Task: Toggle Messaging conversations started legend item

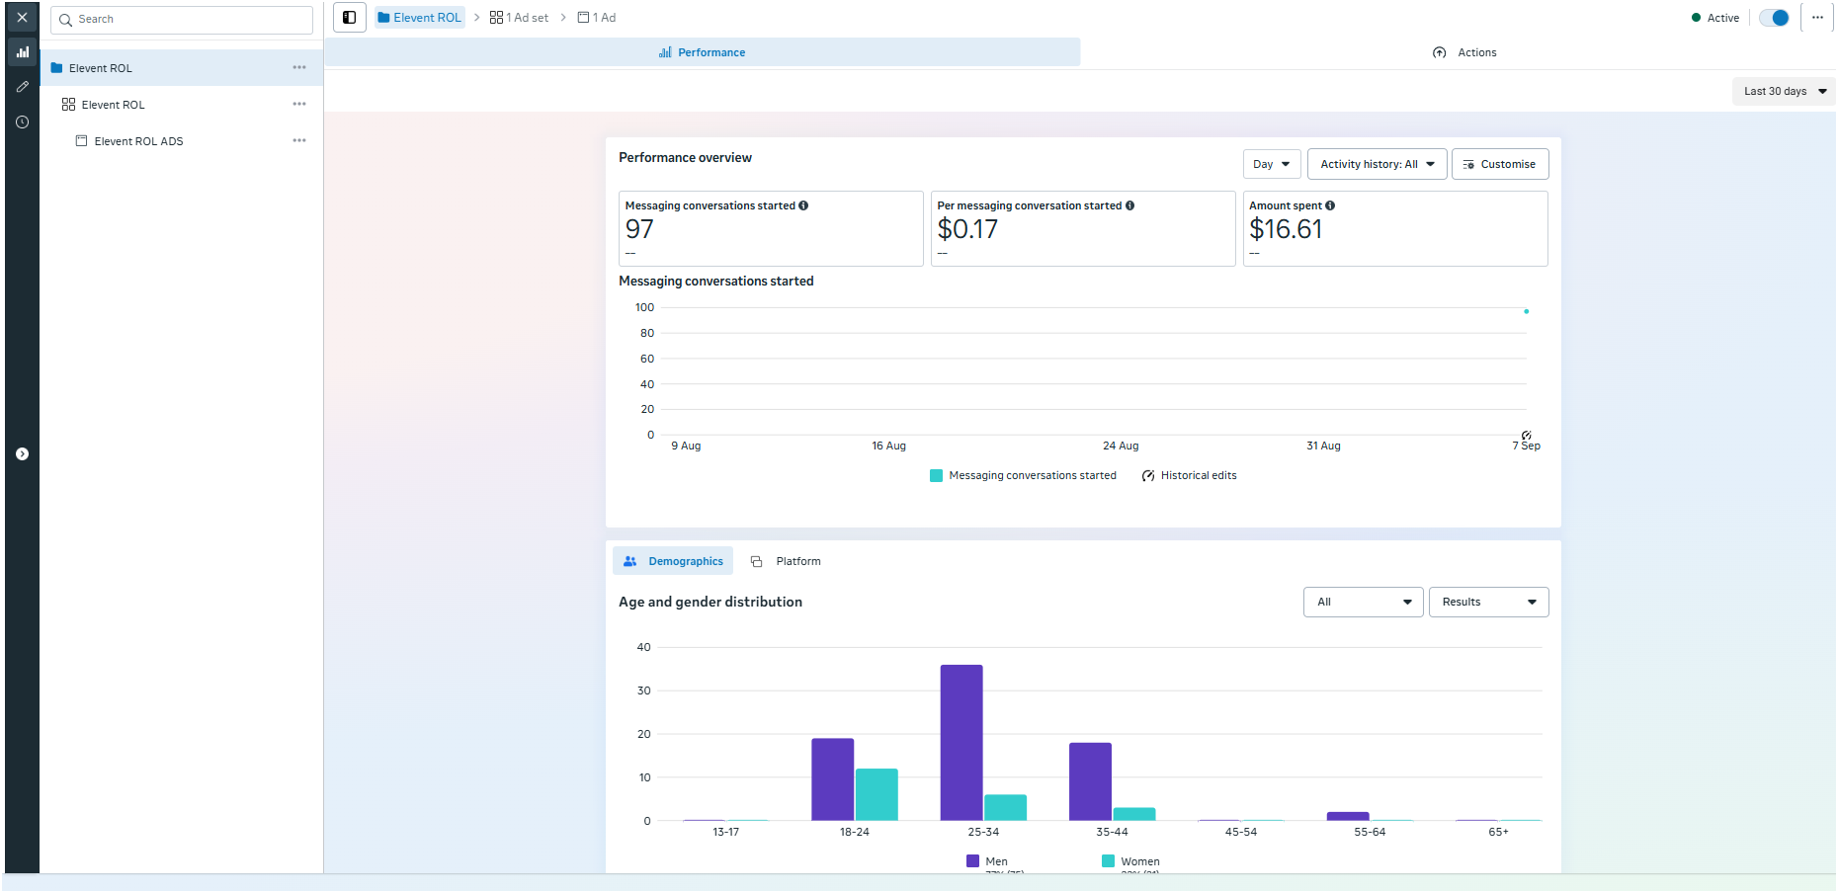Action: point(1023,476)
